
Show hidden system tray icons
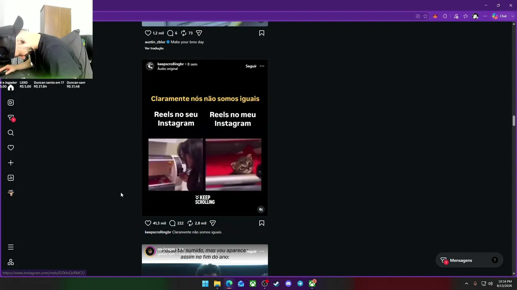tap(467, 284)
